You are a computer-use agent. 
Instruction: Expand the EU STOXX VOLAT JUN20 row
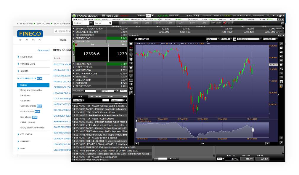[74, 29]
